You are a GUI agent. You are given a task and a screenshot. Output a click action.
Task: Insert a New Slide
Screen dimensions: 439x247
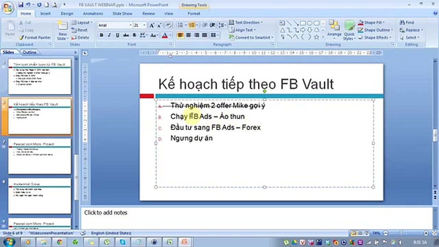pyautogui.click(x=62, y=31)
